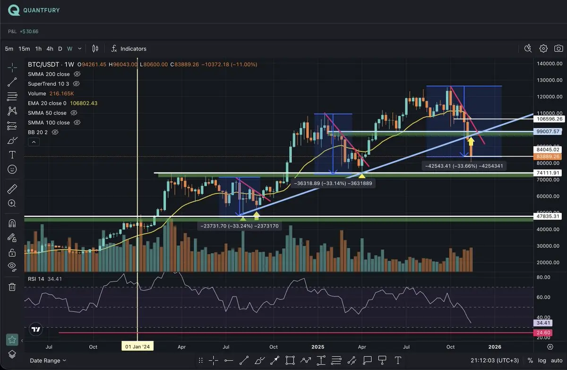Toggle log scale mode
The height and width of the screenshot is (370, 567).
pyautogui.click(x=542, y=361)
